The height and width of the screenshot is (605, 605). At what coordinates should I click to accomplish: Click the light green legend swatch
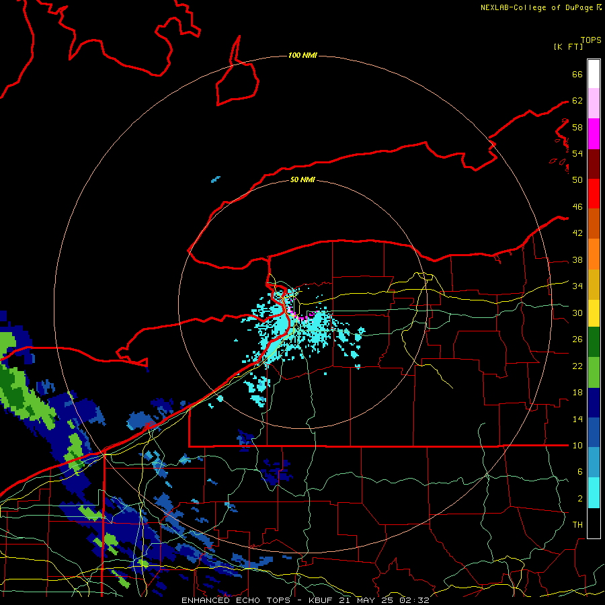(594, 372)
